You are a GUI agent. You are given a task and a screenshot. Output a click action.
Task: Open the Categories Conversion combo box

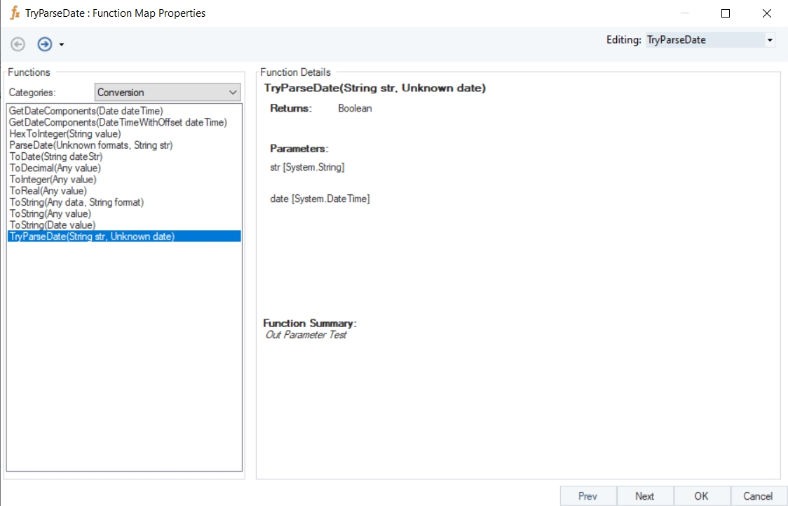(x=168, y=92)
